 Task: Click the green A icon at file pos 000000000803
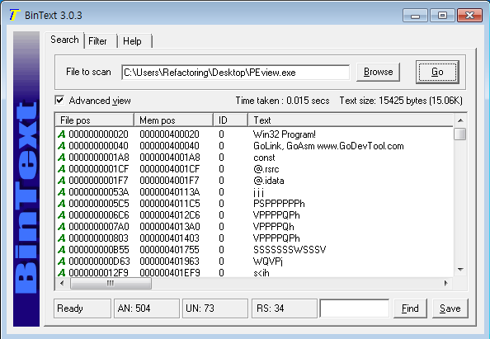62,238
